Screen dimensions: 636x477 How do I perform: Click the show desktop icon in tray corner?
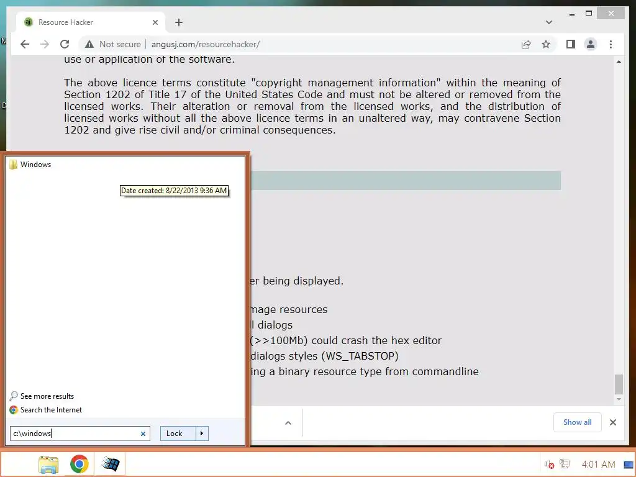click(x=629, y=465)
